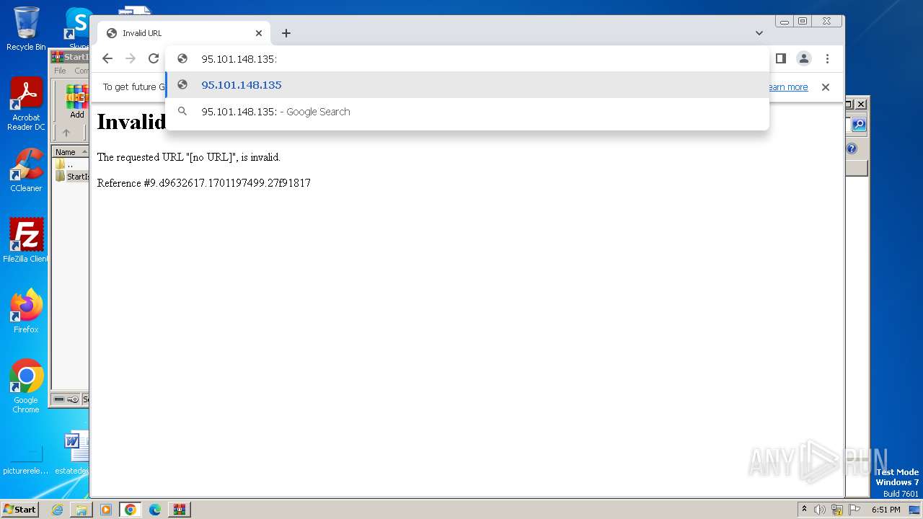Click Add button in WinRAR toolbar
Viewport: 923px width, 519px height.
click(x=77, y=102)
